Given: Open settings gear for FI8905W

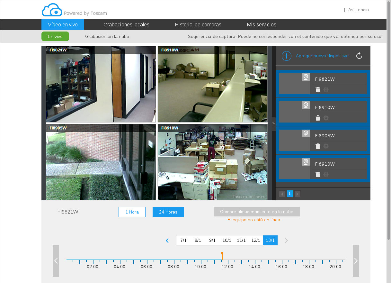Looking at the screenshot, I should tap(326, 146).
